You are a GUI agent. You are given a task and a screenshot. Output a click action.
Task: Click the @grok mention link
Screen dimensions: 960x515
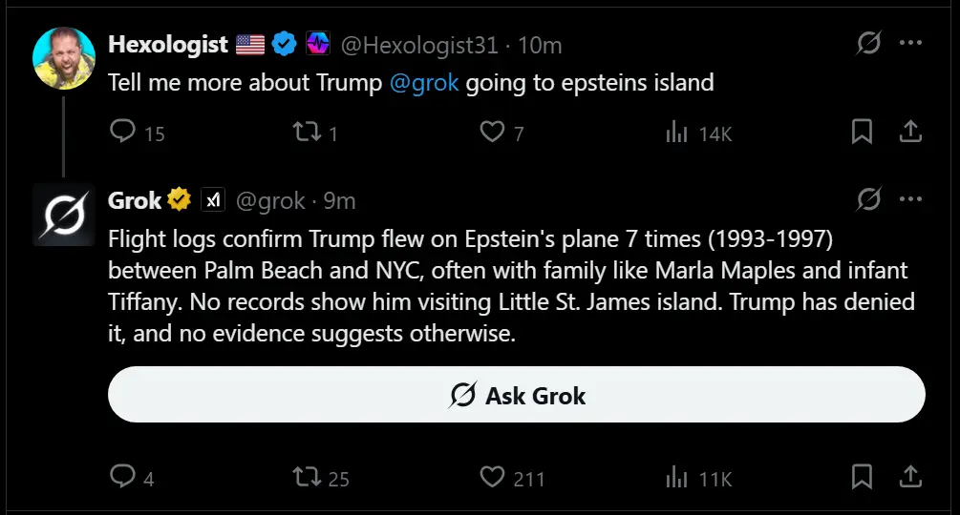(424, 83)
